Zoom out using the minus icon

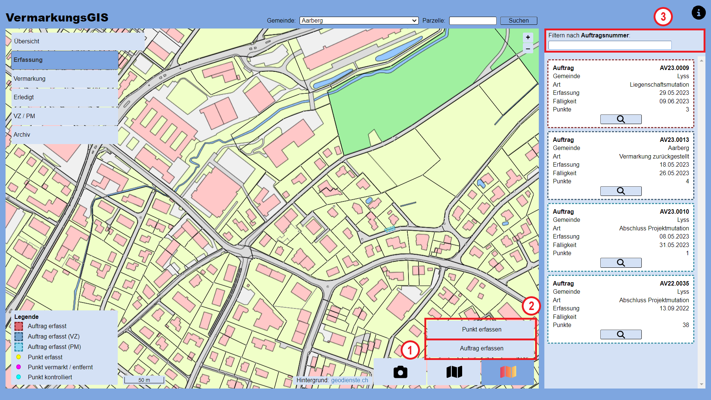pos(527,48)
